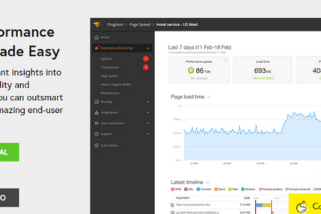Click 3.14 KB size value
Image resolution: width=321 pixels, height=214 pixels.
[x=245, y=205]
